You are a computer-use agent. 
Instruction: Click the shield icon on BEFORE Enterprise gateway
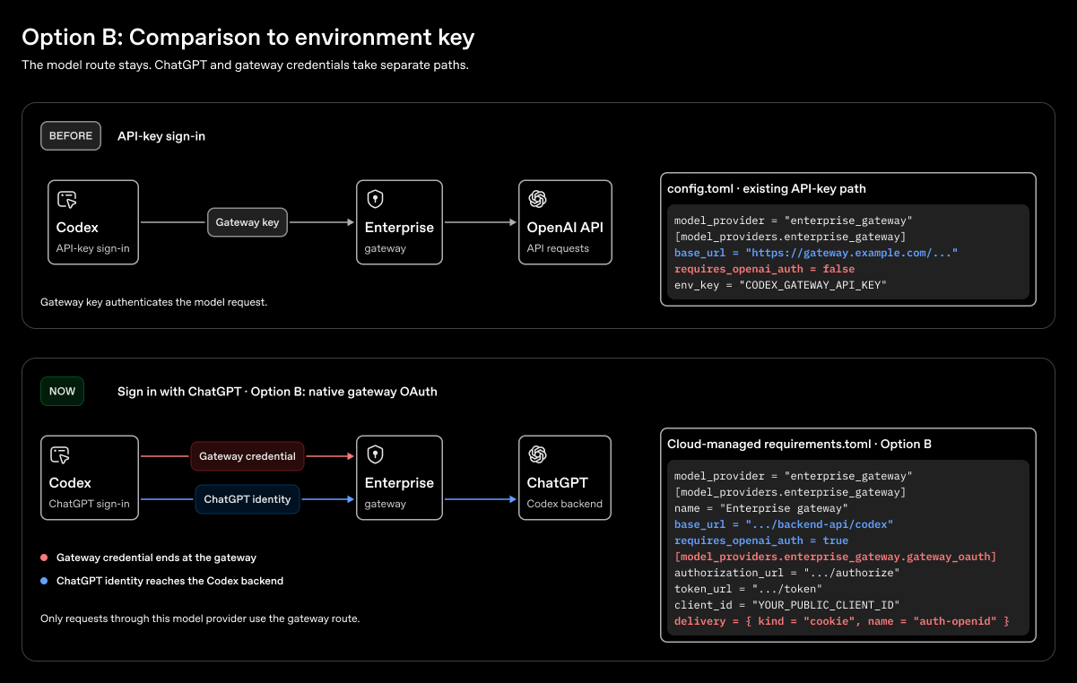375,200
